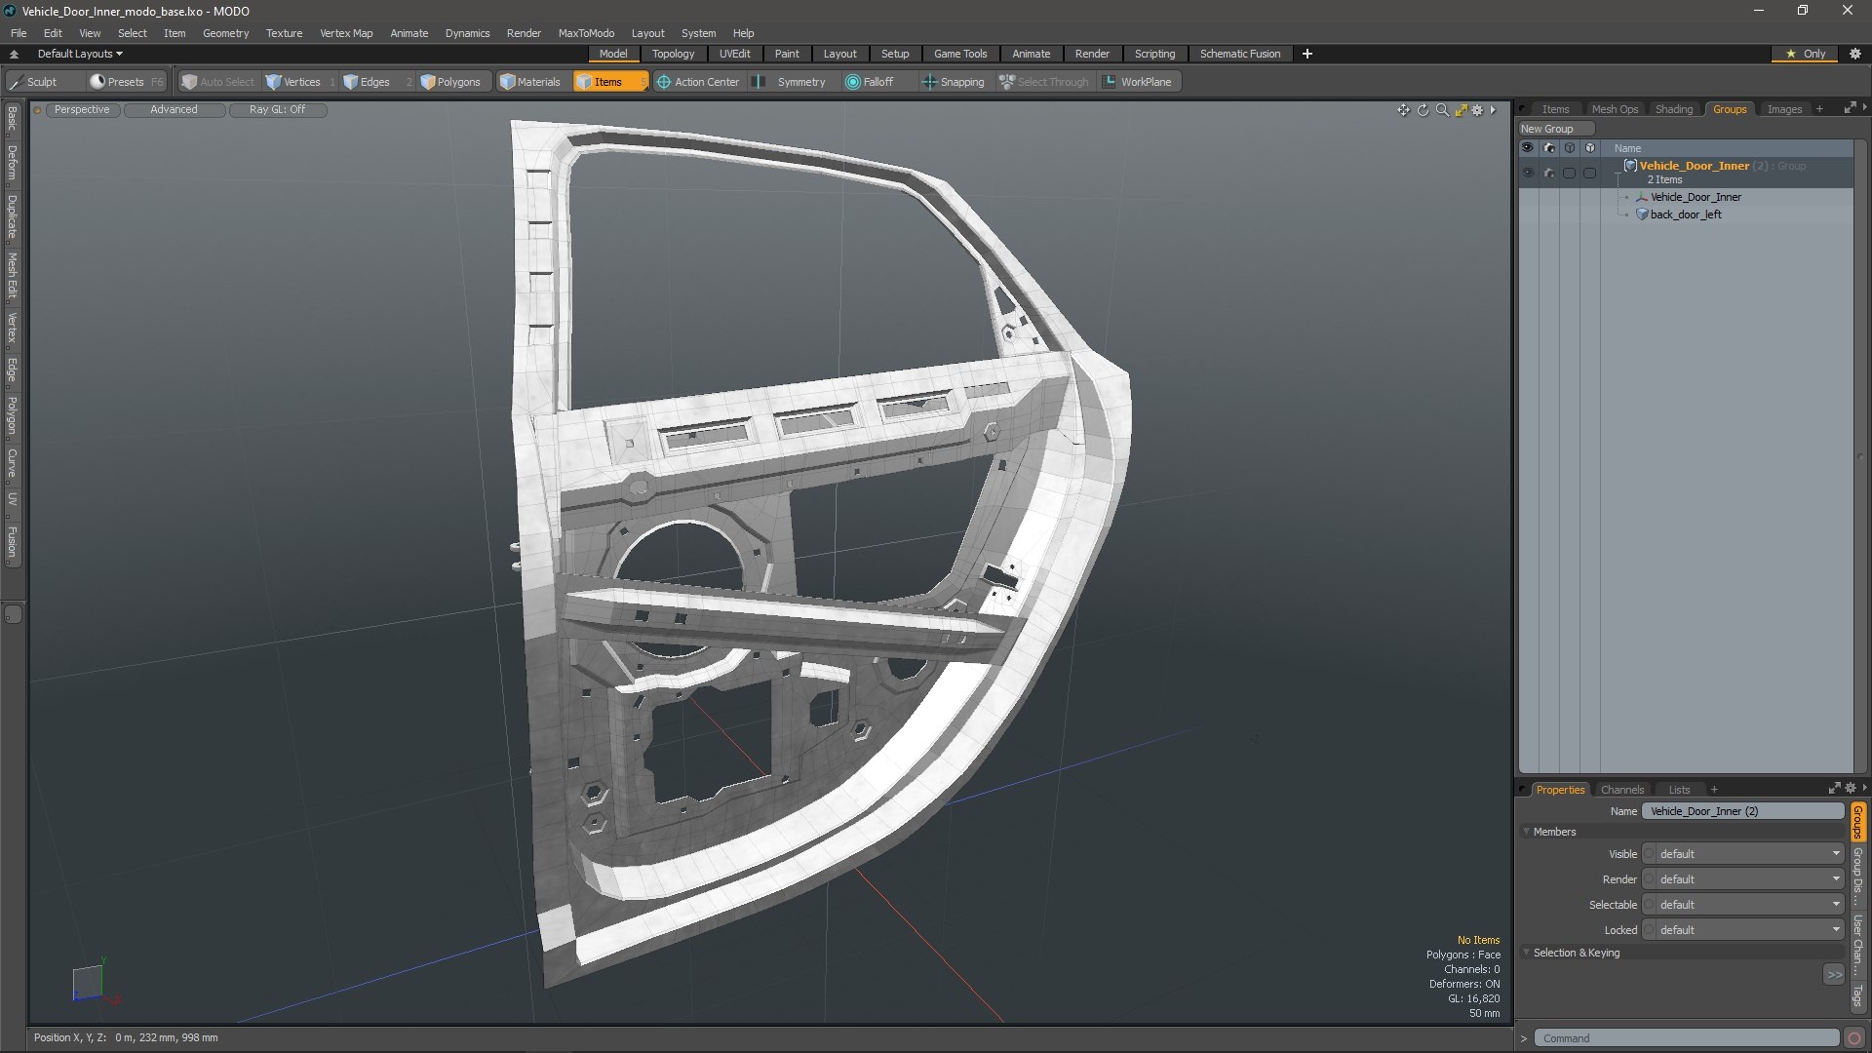Expand more options with the >> button
1872x1053 pixels.
(x=1834, y=974)
